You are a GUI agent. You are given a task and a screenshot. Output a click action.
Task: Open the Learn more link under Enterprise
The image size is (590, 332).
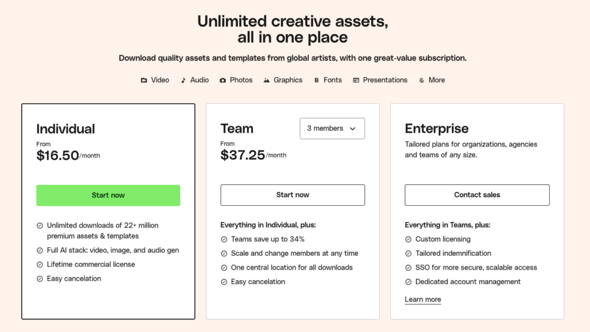click(x=423, y=300)
